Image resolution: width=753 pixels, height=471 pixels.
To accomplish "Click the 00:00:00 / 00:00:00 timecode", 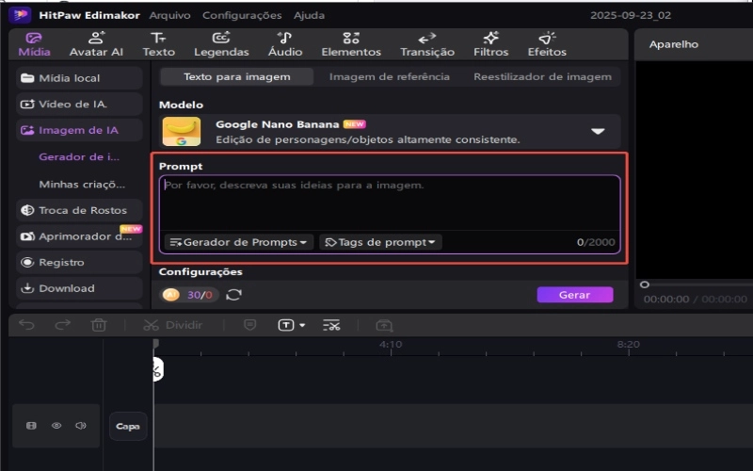I will (x=695, y=299).
